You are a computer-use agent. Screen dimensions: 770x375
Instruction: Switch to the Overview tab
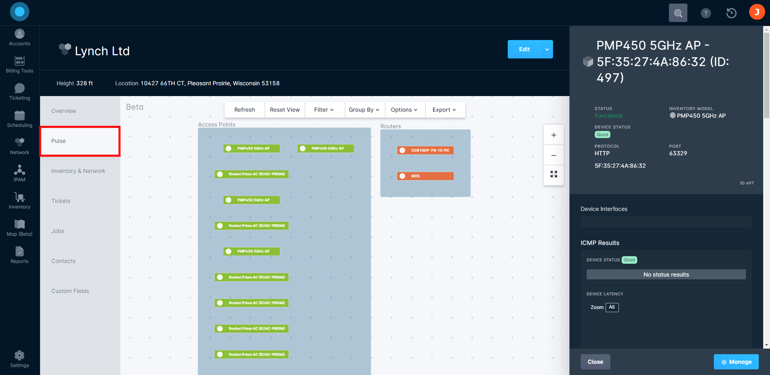click(80, 111)
